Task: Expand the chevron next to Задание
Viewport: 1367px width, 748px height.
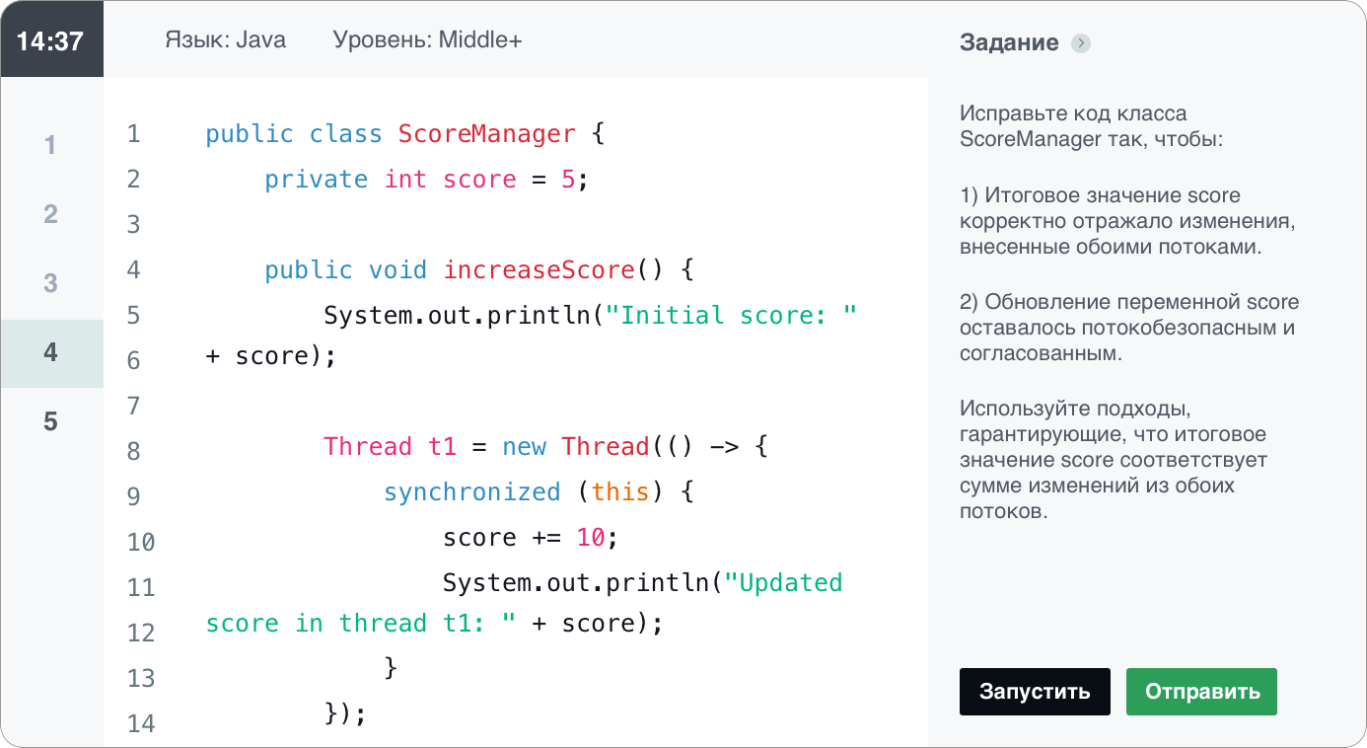Action: tap(1081, 43)
